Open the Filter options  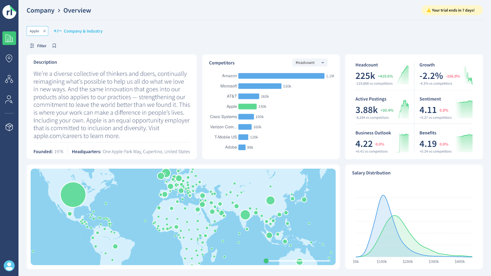(x=38, y=46)
